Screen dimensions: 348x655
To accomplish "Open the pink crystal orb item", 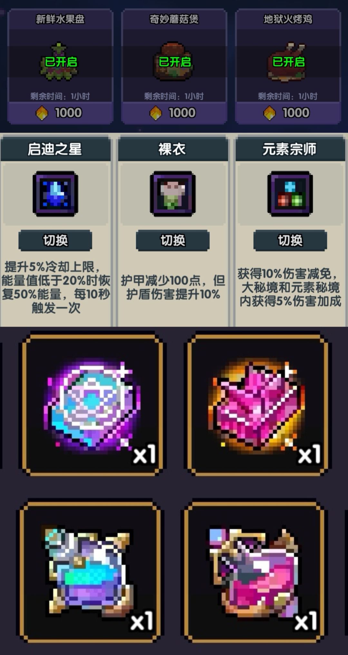I will point(257,405).
